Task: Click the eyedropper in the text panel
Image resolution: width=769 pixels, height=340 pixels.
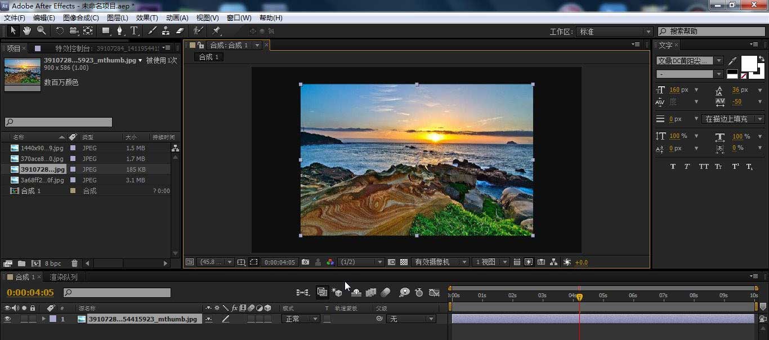Action: pyautogui.click(x=732, y=61)
